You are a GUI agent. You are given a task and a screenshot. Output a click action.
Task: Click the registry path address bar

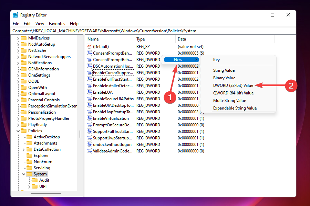tap(154, 31)
